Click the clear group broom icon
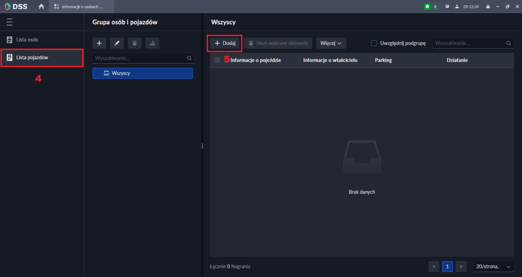Image resolution: width=522 pixels, height=277 pixels. pyautogui.click(x=152, y=43)
